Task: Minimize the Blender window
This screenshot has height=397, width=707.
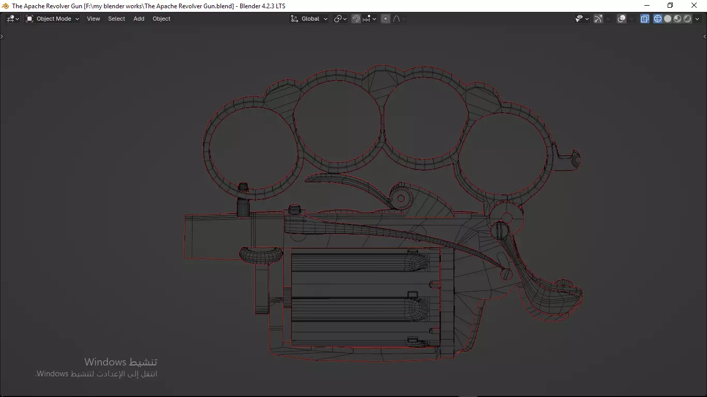Action: [x=646, y=6]
